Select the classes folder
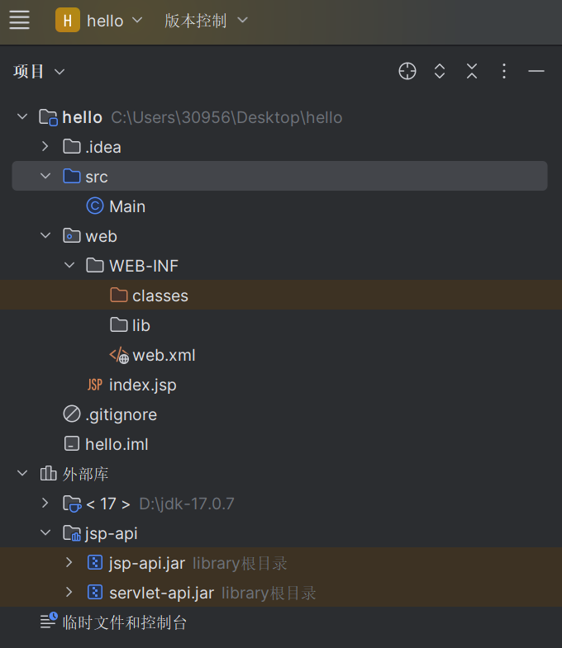The height and width of the screenshot is (648, 562). (x=160, y=296)
